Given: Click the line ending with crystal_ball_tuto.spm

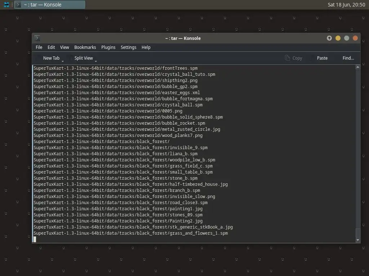Looking at the screenshot, I should pos(124,74).
